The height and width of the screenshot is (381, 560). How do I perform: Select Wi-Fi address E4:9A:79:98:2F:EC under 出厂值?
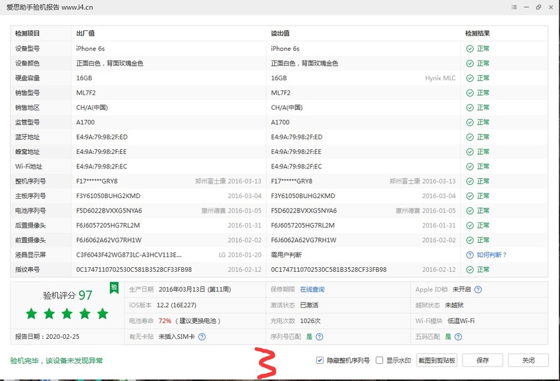101,166
